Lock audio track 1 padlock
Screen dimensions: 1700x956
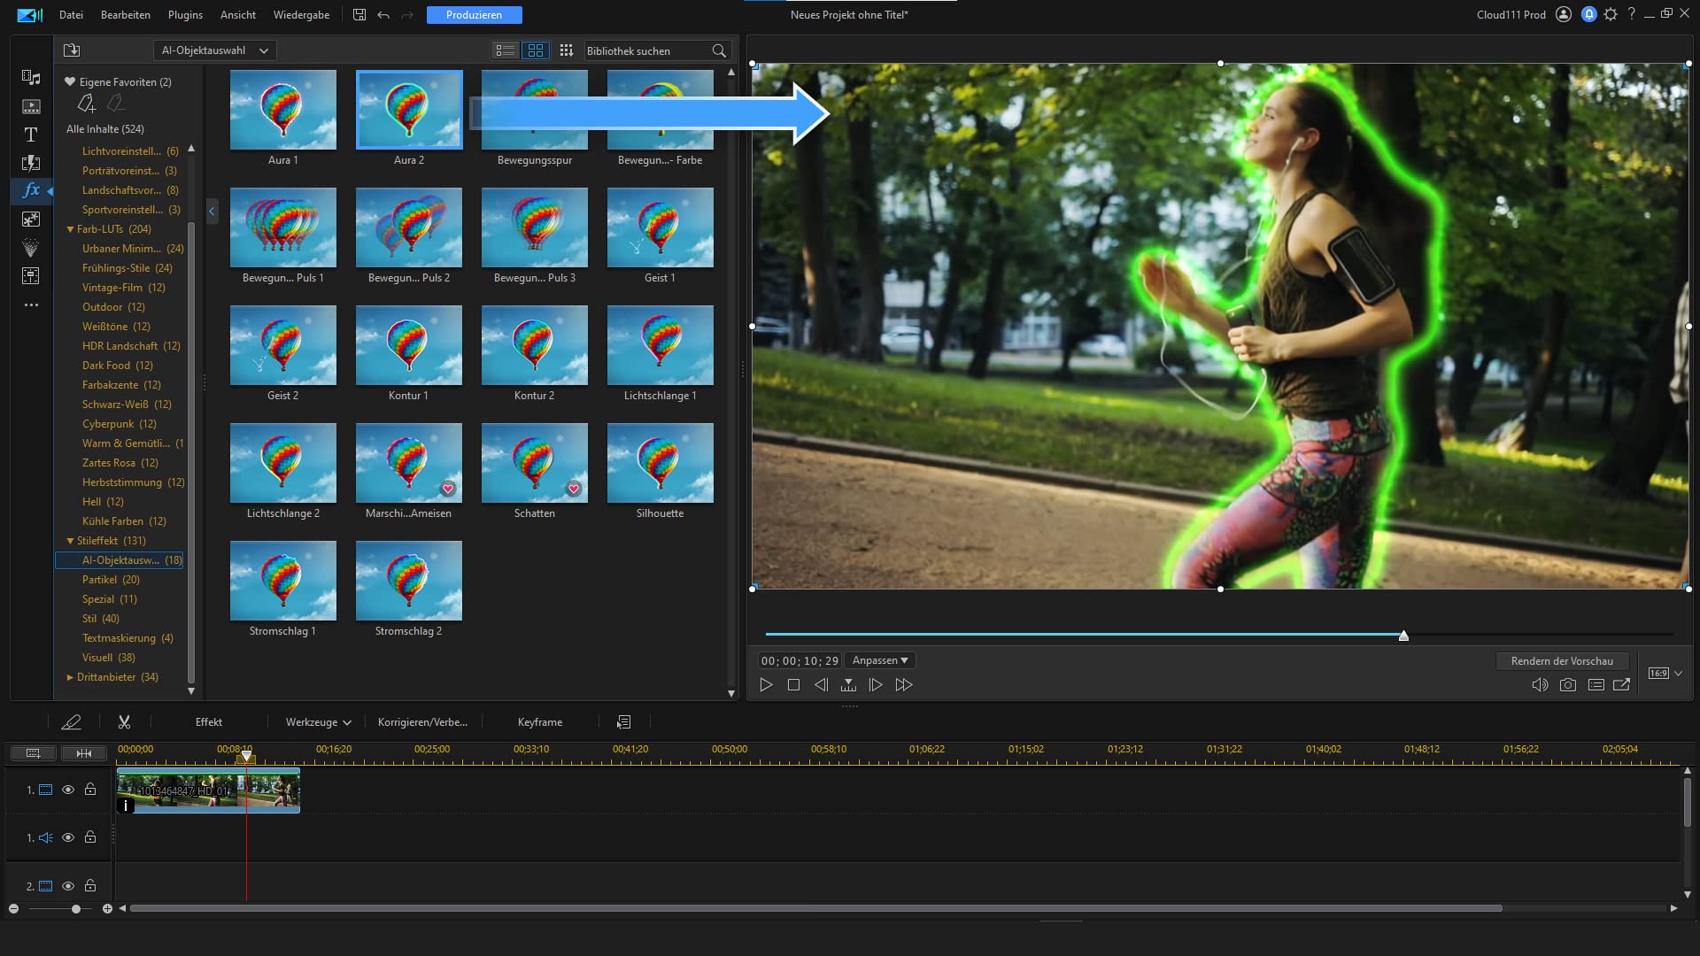click(90, 836)
